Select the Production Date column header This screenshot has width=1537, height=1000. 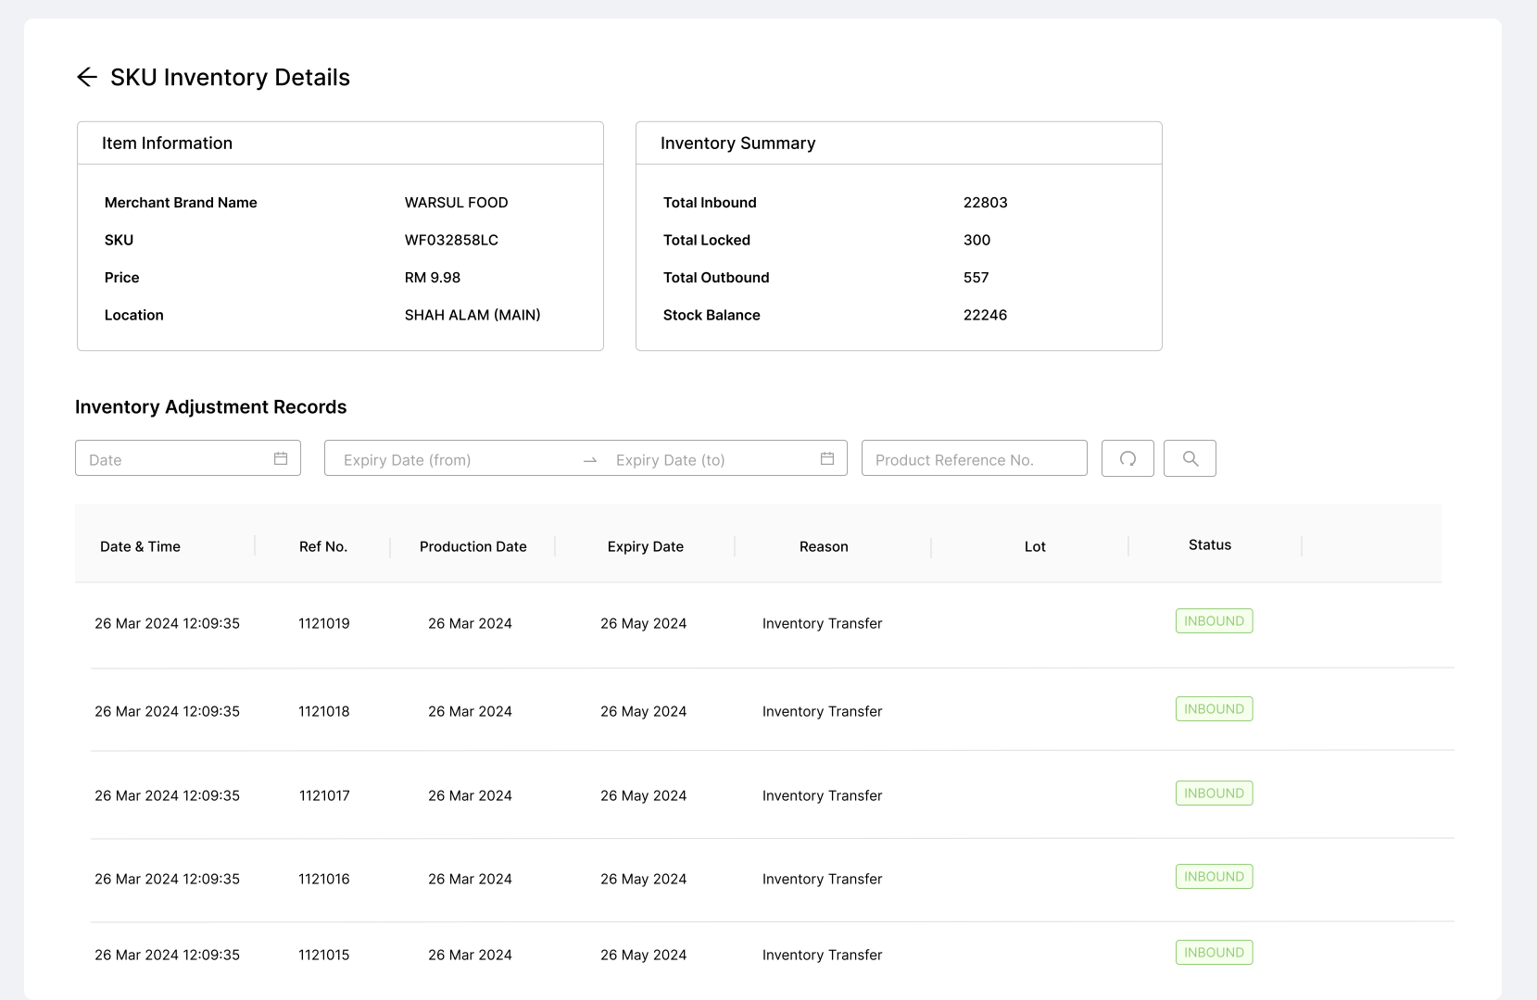(473, 546)
